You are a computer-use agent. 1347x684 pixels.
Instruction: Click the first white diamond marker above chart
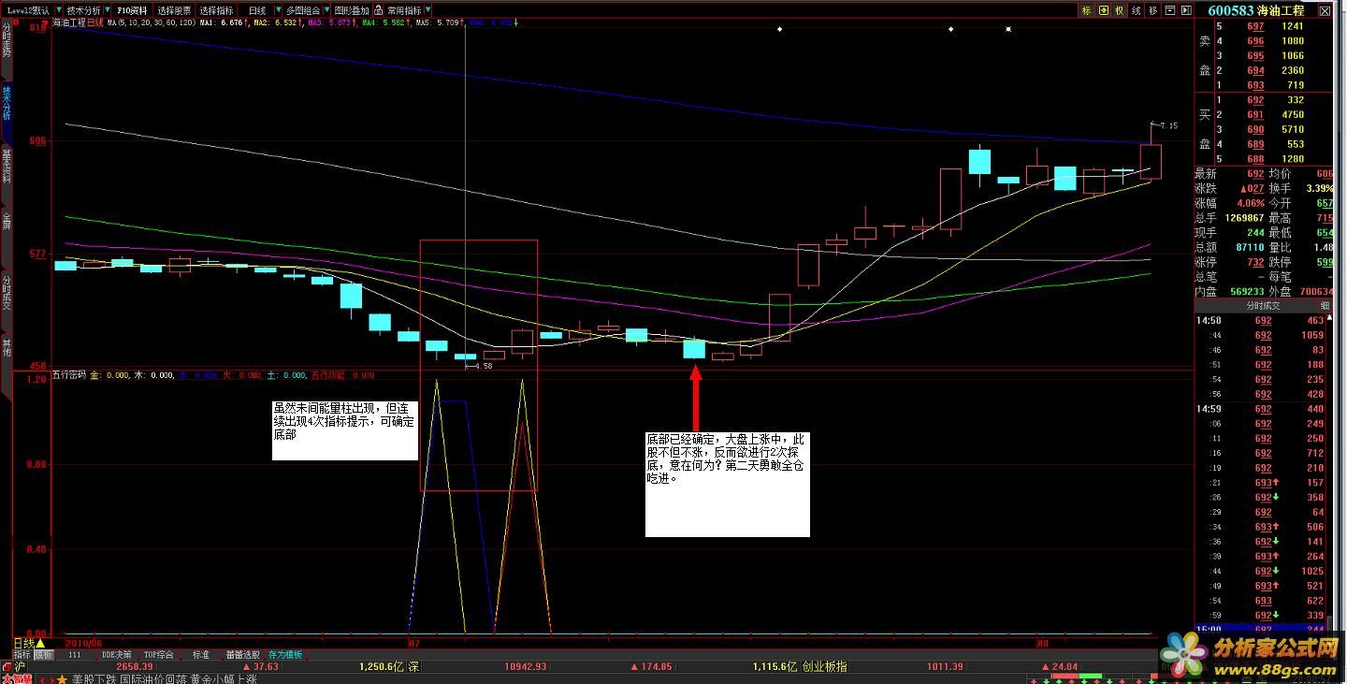(779, 29)
